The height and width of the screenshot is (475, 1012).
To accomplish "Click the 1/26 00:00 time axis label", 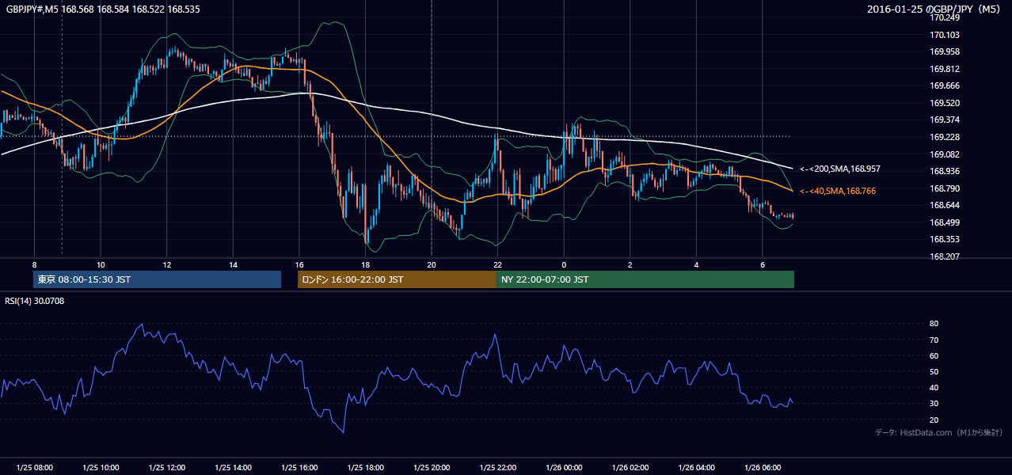I will [x=564, y=468].
